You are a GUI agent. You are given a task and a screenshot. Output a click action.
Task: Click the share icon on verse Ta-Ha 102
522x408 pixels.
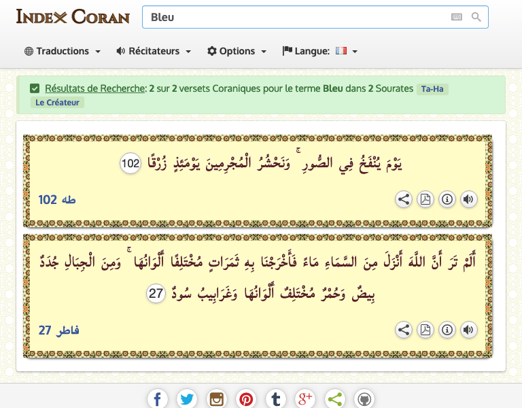(404, 199)
